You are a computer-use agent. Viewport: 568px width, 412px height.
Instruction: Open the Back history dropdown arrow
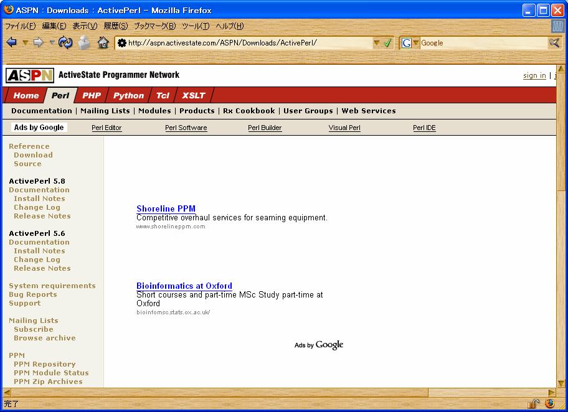click(25, 43)
